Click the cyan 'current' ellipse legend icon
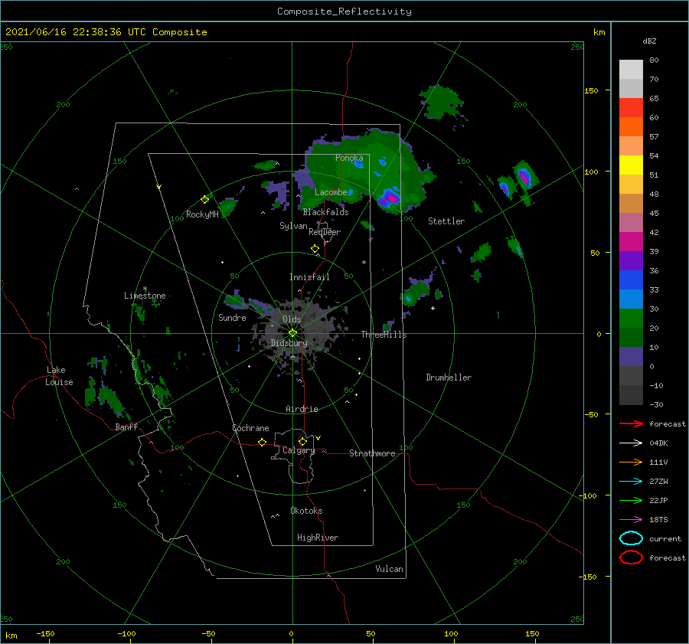689x644 pixels. [631, 538]
